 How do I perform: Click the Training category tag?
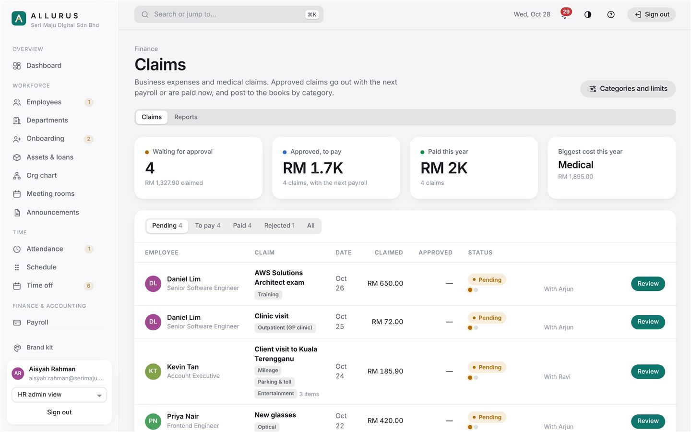268,295
